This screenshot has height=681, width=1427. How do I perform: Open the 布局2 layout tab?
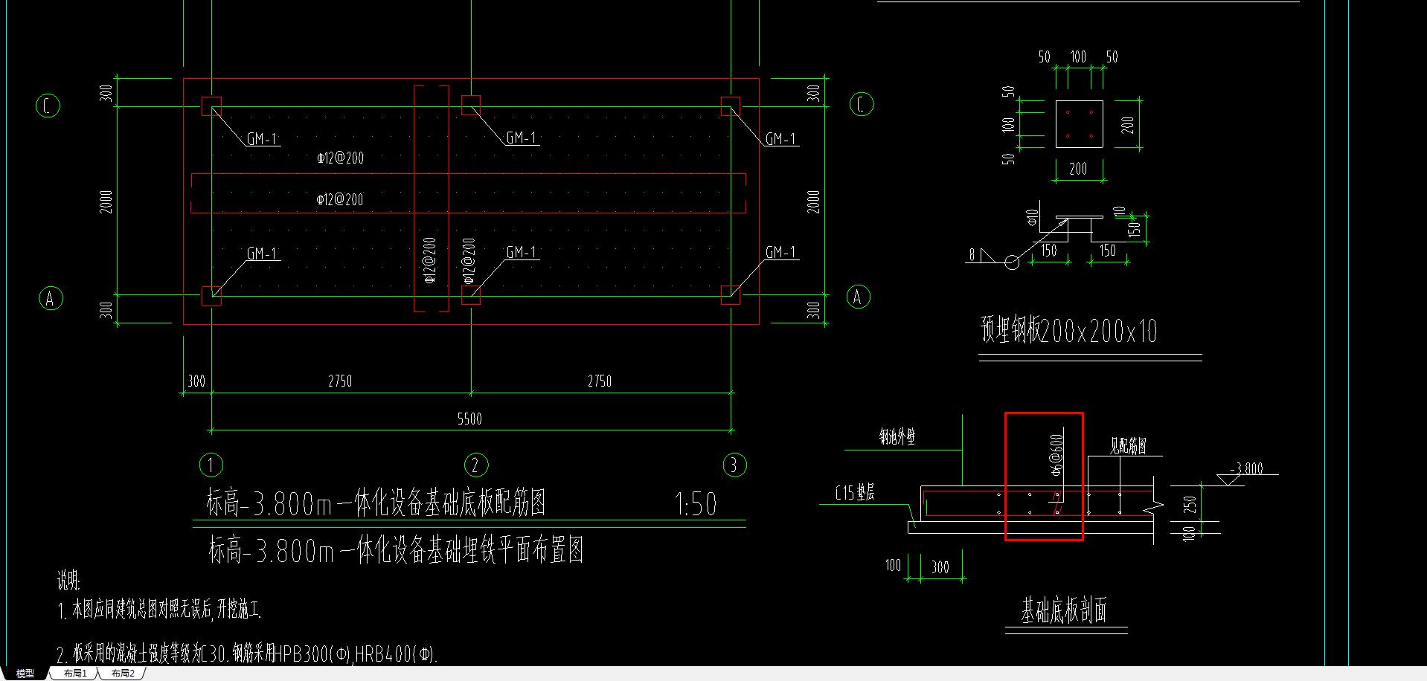[x=124, y=674]
